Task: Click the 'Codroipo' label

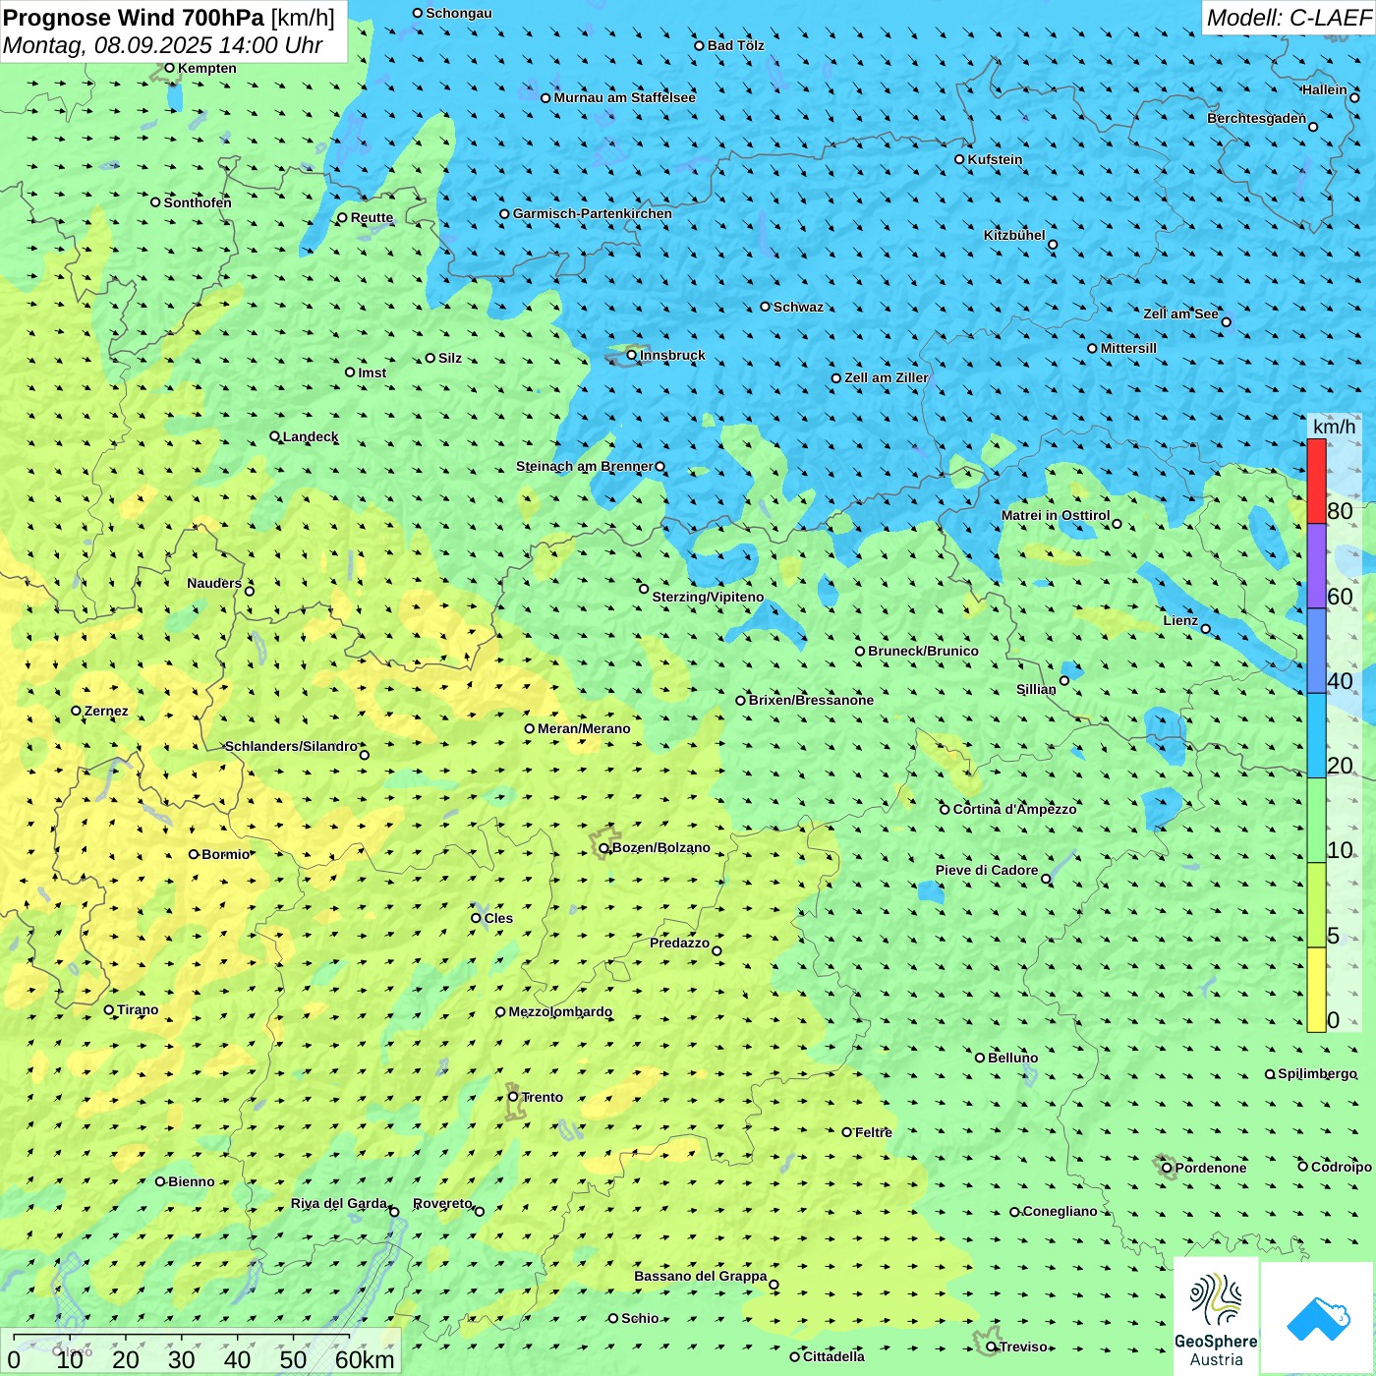Action: pos(1342,1167)
